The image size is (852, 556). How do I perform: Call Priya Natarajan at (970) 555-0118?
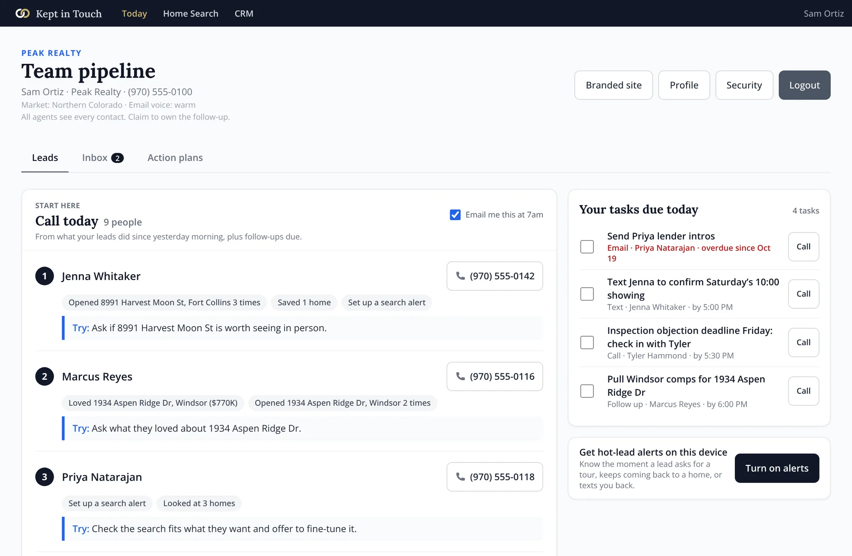[495, 477]
